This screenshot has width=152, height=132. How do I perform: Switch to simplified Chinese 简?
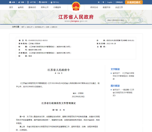99,2
